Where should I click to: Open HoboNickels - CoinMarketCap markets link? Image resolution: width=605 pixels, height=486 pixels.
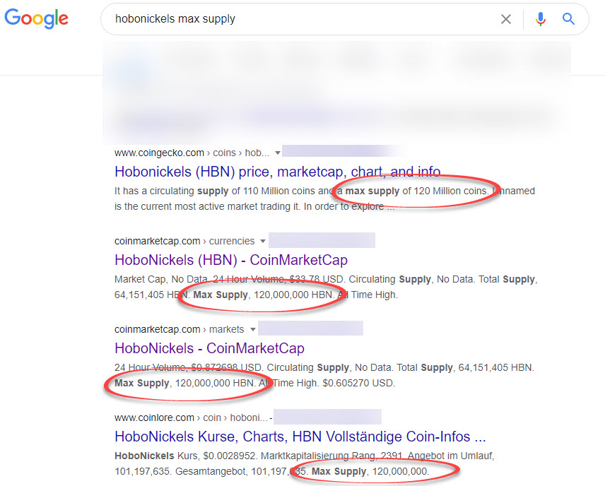[x=209, y=348]
